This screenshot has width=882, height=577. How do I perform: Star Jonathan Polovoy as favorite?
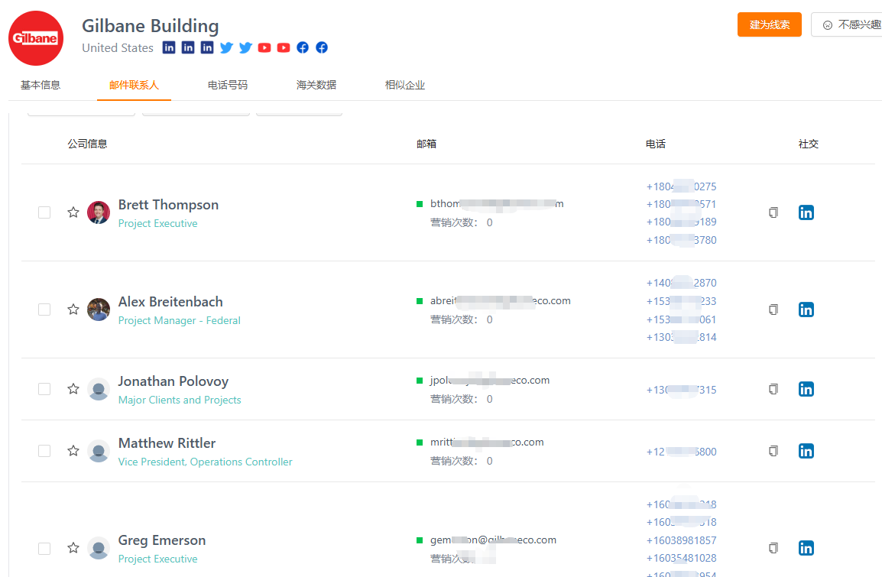click(73, 388)
